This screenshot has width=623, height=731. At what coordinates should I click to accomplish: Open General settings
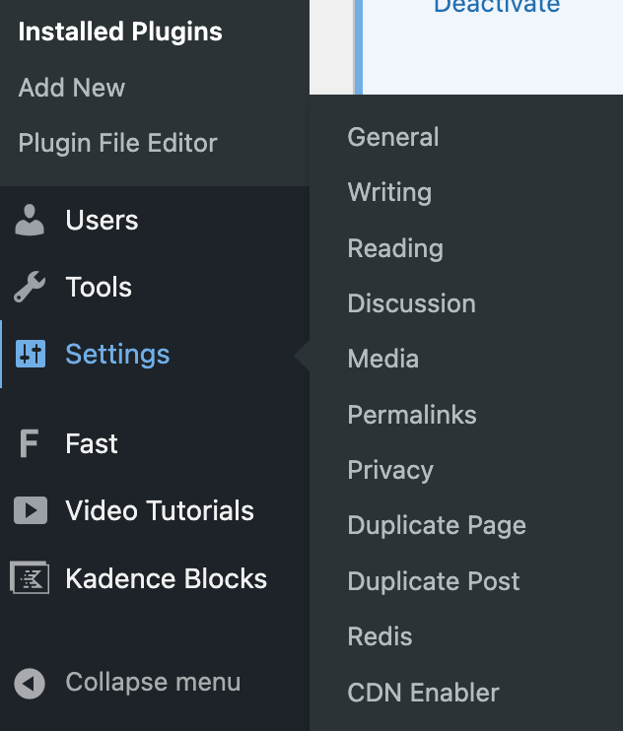click(393, 137)
